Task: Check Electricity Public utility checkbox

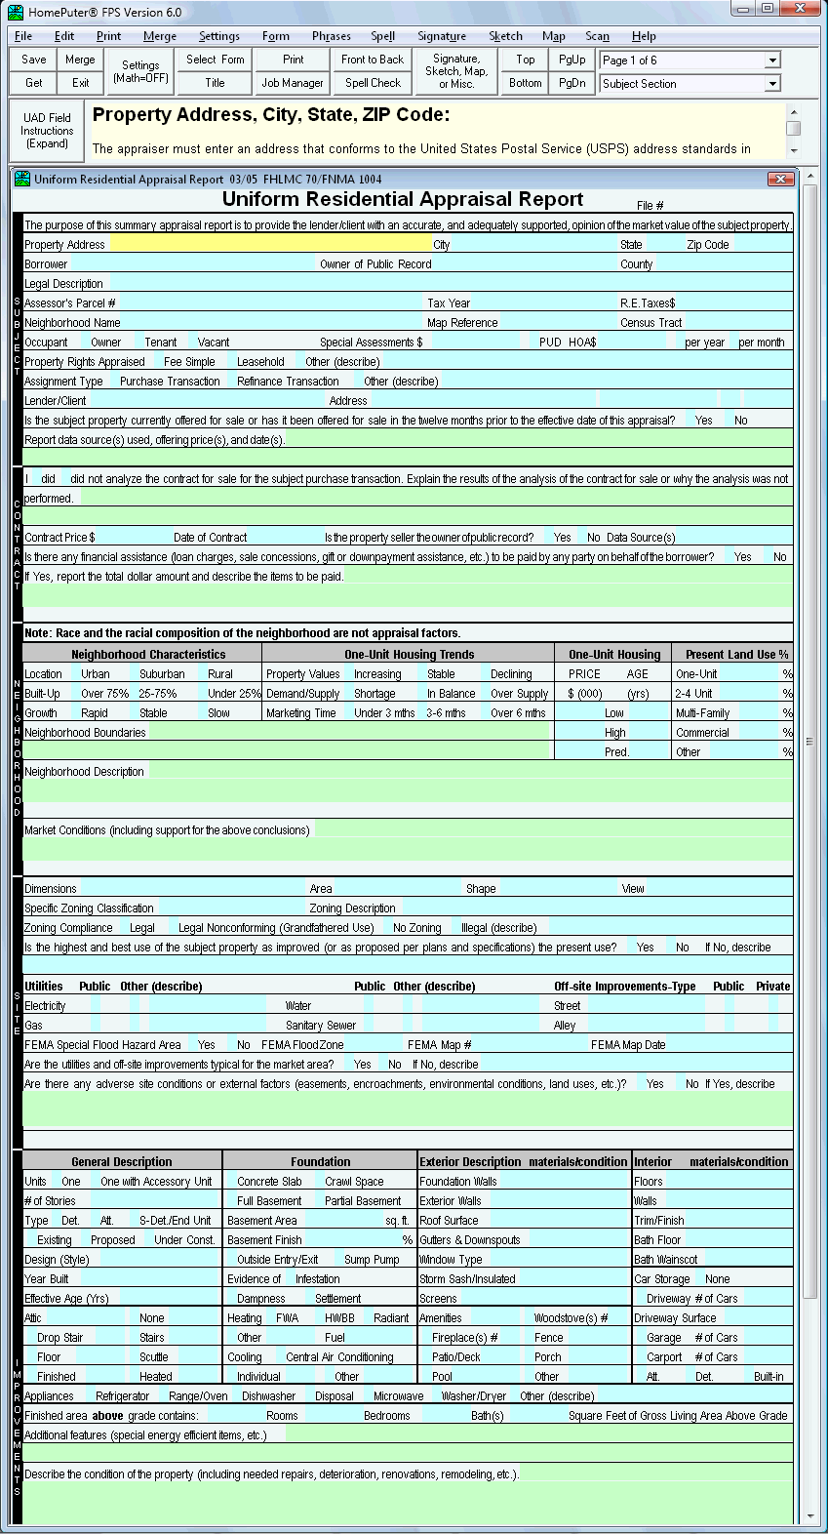Action: (x=95, y=1005)
